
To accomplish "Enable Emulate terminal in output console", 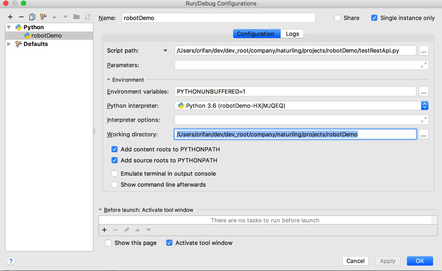I will (x=114, y=173).
